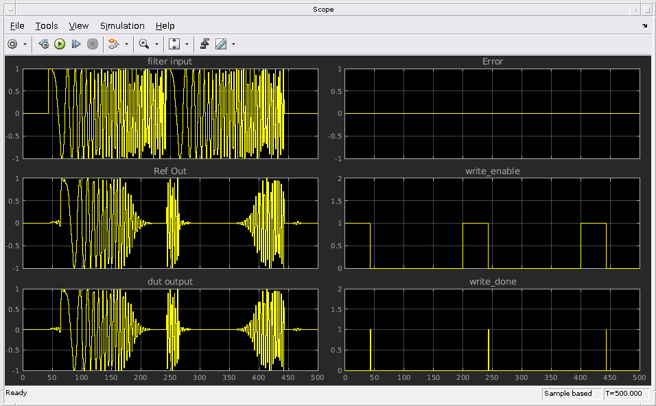This screenshot has width=656, height=406.
Task: Open the File menu
Action: (17, 25)
